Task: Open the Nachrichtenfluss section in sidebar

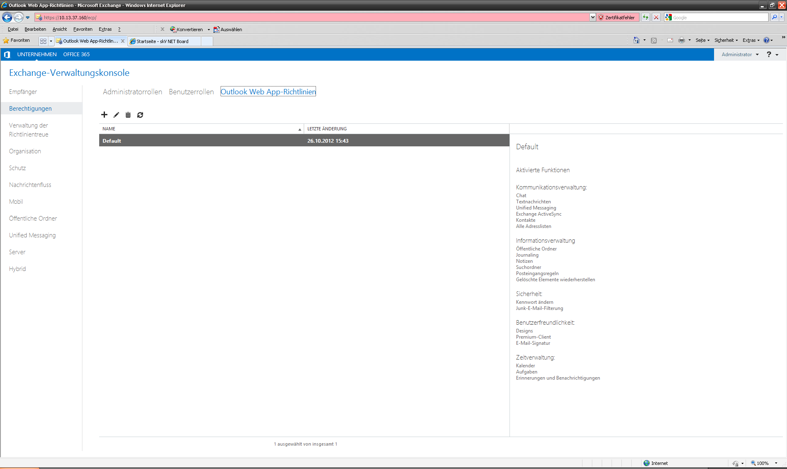Action: pyautogui.click(x=30, y=185)
